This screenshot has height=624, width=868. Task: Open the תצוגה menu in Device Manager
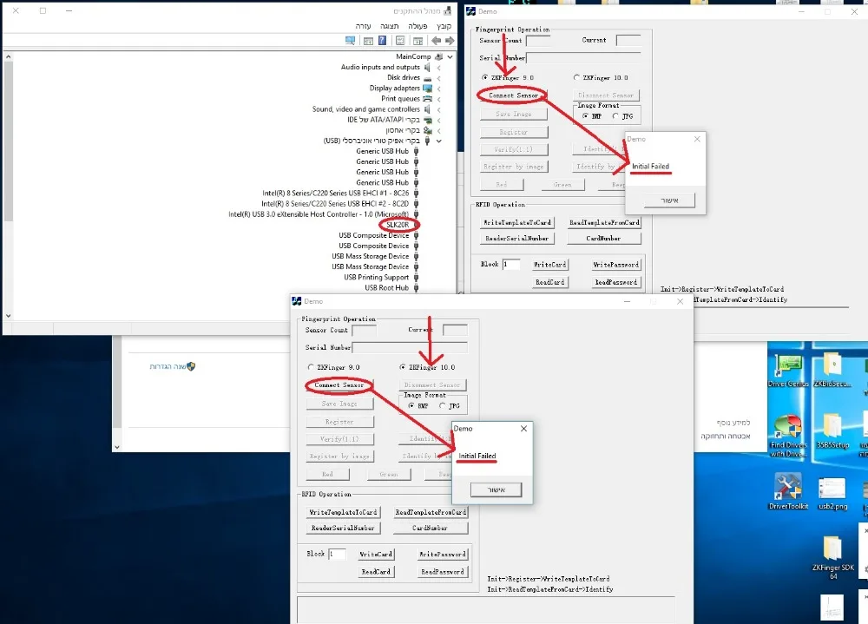[389, 26]
